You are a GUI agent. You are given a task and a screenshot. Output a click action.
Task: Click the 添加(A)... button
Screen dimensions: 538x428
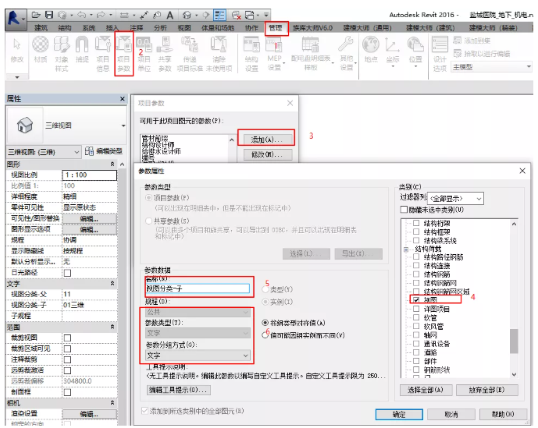[x=266, y=140]
